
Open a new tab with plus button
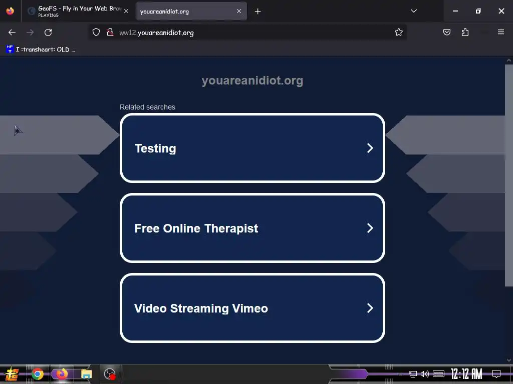(x=258, y=11)
